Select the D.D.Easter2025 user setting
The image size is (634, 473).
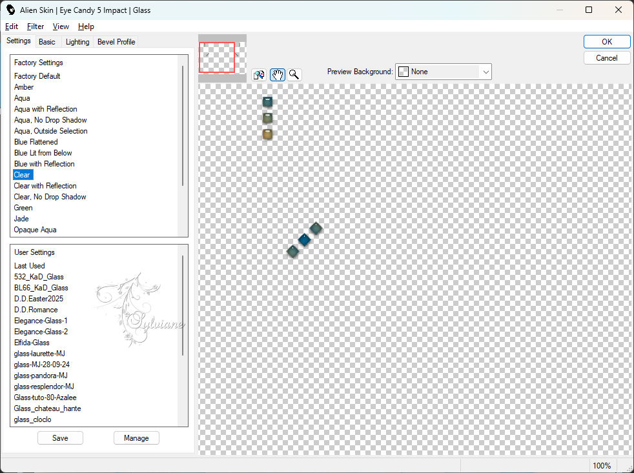click(38, 298)
